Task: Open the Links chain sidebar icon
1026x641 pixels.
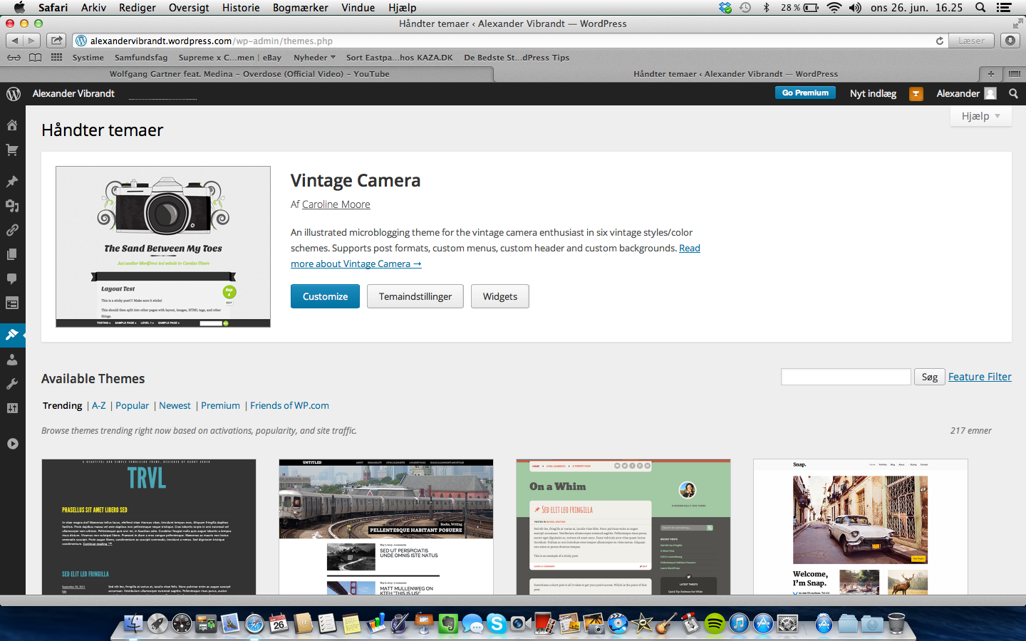Action: pyautogui.click(x=12, y=230)
